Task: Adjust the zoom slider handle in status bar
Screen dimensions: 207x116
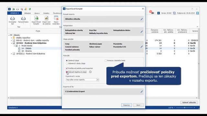Action: tap(185, 108)
